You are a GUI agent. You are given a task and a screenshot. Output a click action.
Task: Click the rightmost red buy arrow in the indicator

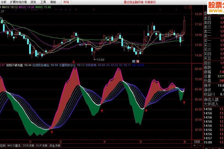(184, 103)
